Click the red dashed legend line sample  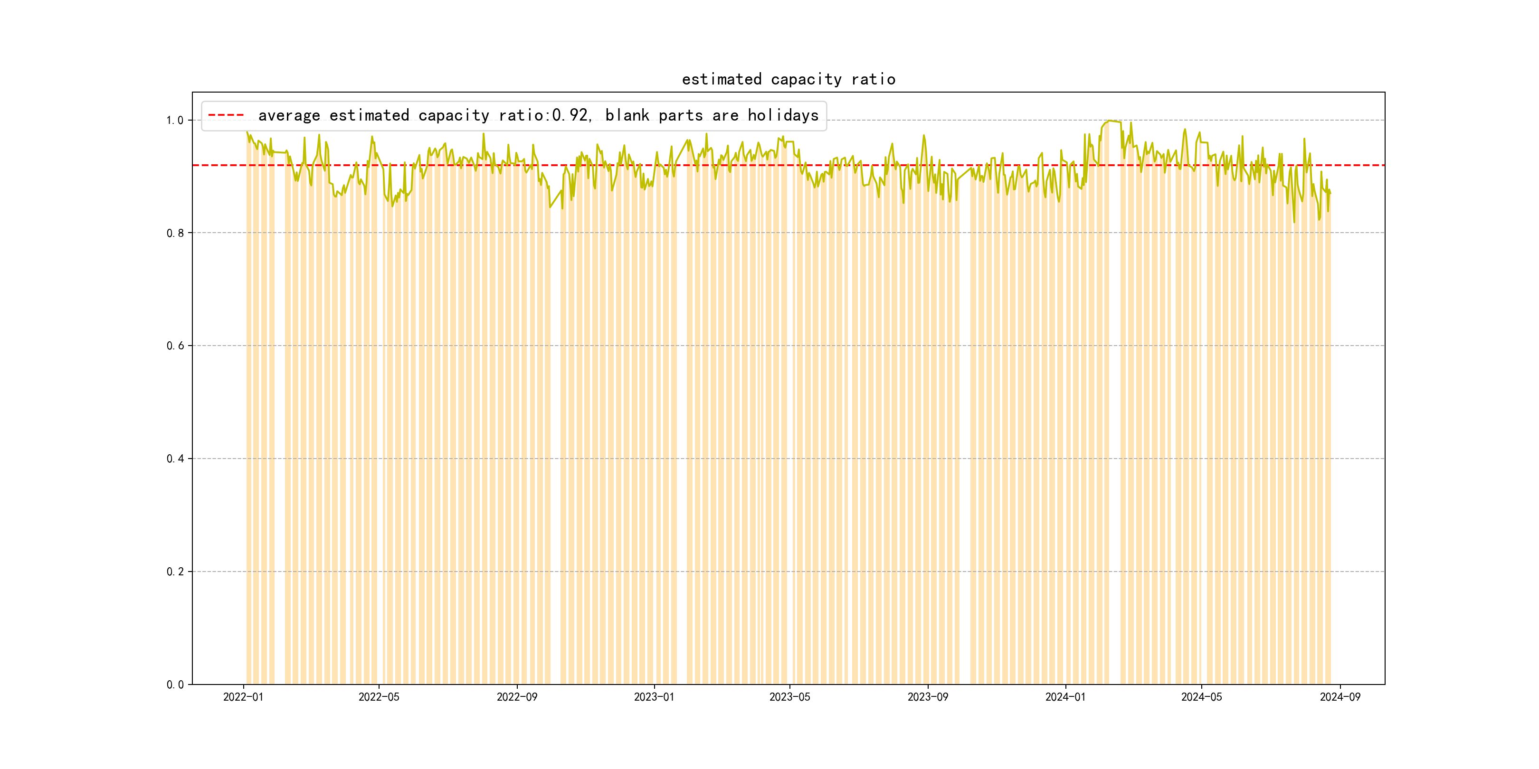click(226, 115)
